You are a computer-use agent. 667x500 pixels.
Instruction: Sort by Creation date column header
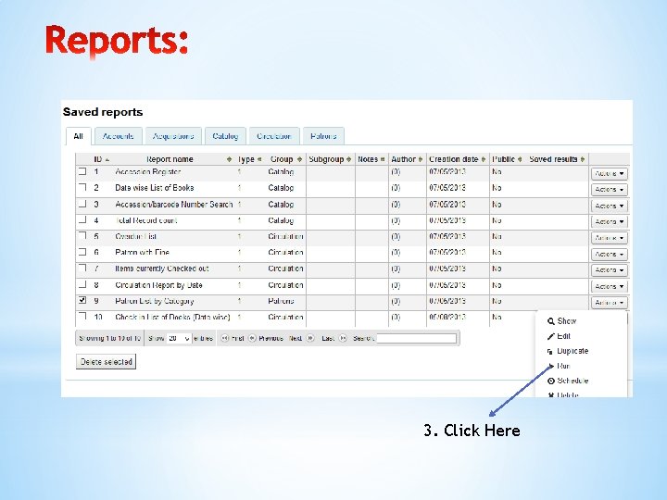[x=458, y=159]
